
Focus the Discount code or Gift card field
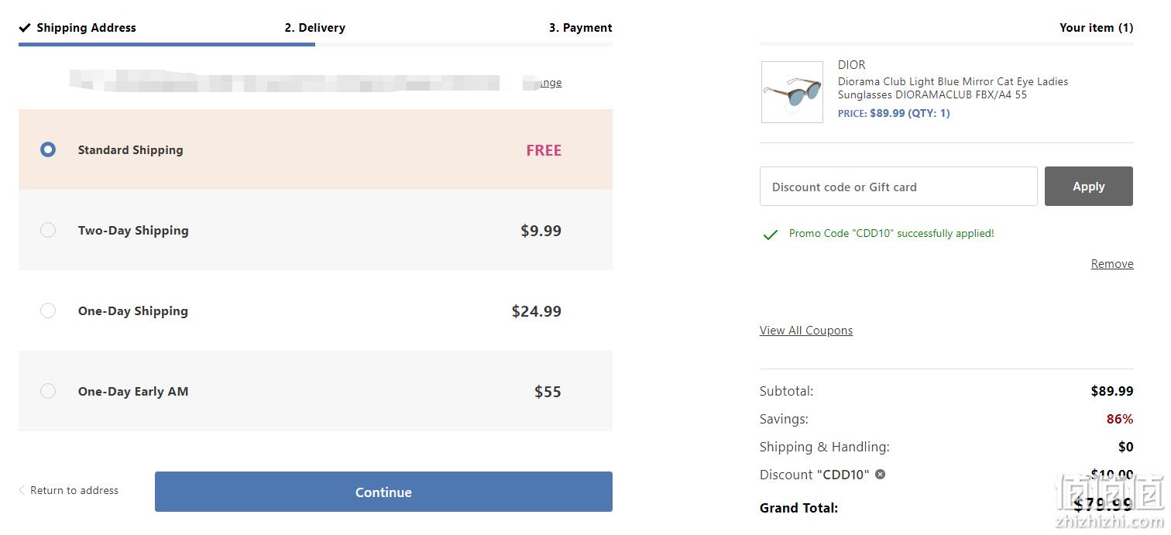point(898,186)
